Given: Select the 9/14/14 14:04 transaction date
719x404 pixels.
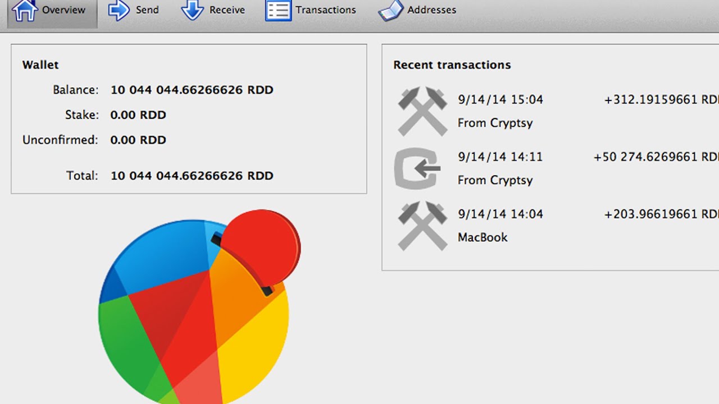Looking at the screenshot, I should 500,214.
